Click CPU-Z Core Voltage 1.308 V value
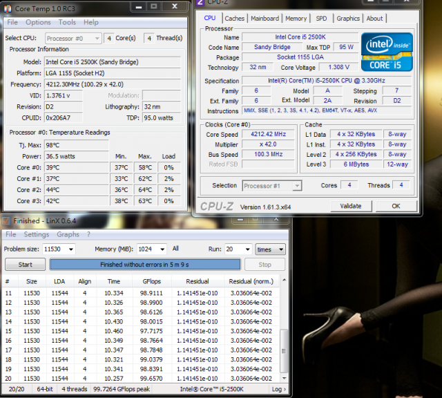This screenshot has width=442, height=398. 338,67
